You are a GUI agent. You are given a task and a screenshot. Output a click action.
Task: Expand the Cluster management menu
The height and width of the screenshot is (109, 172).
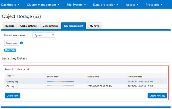tap(43, 5)
